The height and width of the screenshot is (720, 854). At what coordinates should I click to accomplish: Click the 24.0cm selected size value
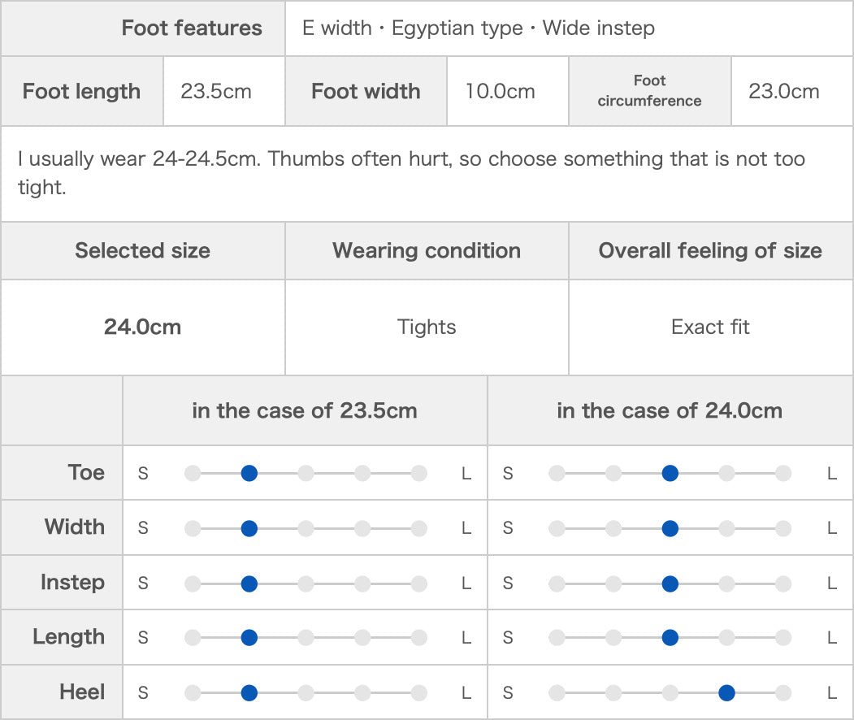point(142,327)
